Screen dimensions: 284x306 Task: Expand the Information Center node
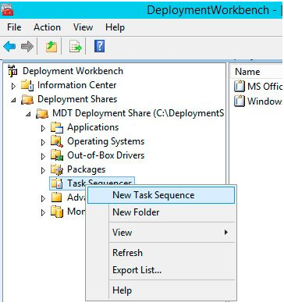pos(13,86)
